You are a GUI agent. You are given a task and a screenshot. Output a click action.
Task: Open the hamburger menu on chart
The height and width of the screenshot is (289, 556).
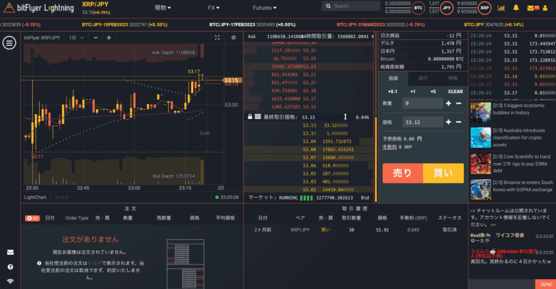coord(9,43)
